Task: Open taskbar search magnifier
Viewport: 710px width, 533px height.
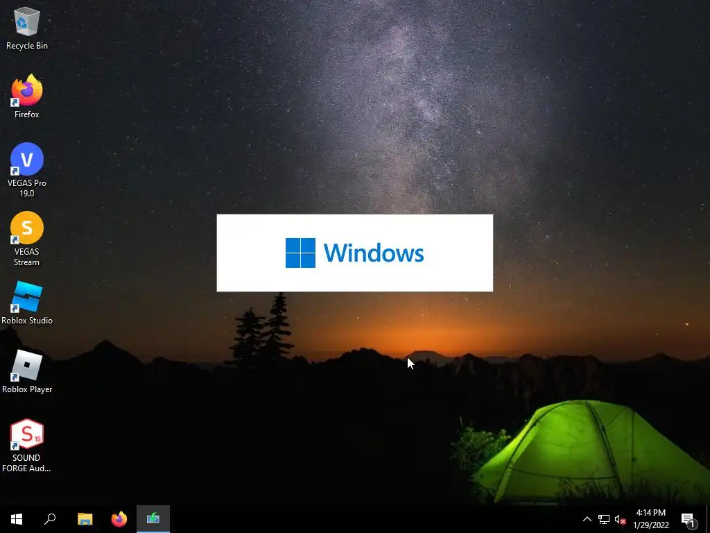Action: pyautogui.click(x=50, y=519)
